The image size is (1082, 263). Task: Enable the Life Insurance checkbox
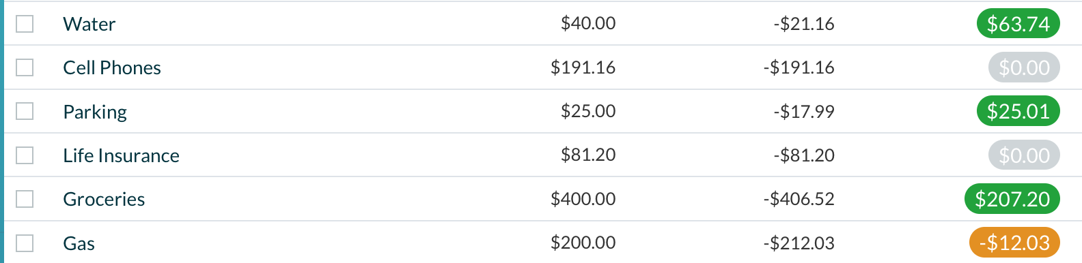coord(25,155)
